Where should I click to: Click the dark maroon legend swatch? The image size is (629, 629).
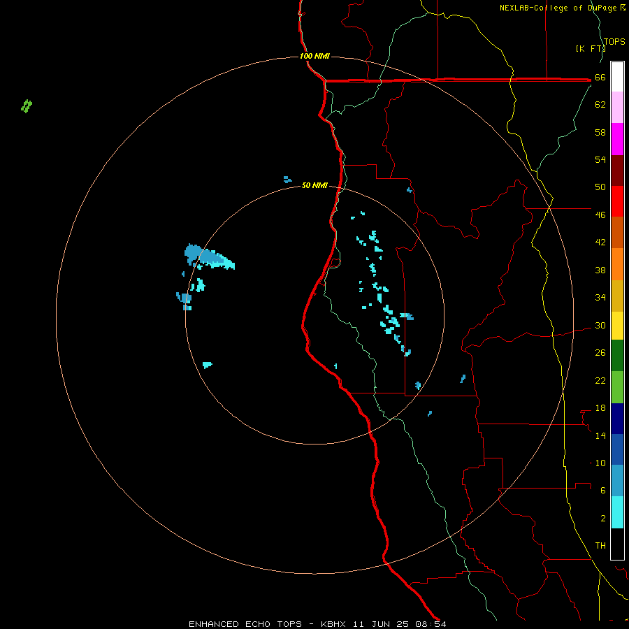pyautogui.click(x=617, y=170)
